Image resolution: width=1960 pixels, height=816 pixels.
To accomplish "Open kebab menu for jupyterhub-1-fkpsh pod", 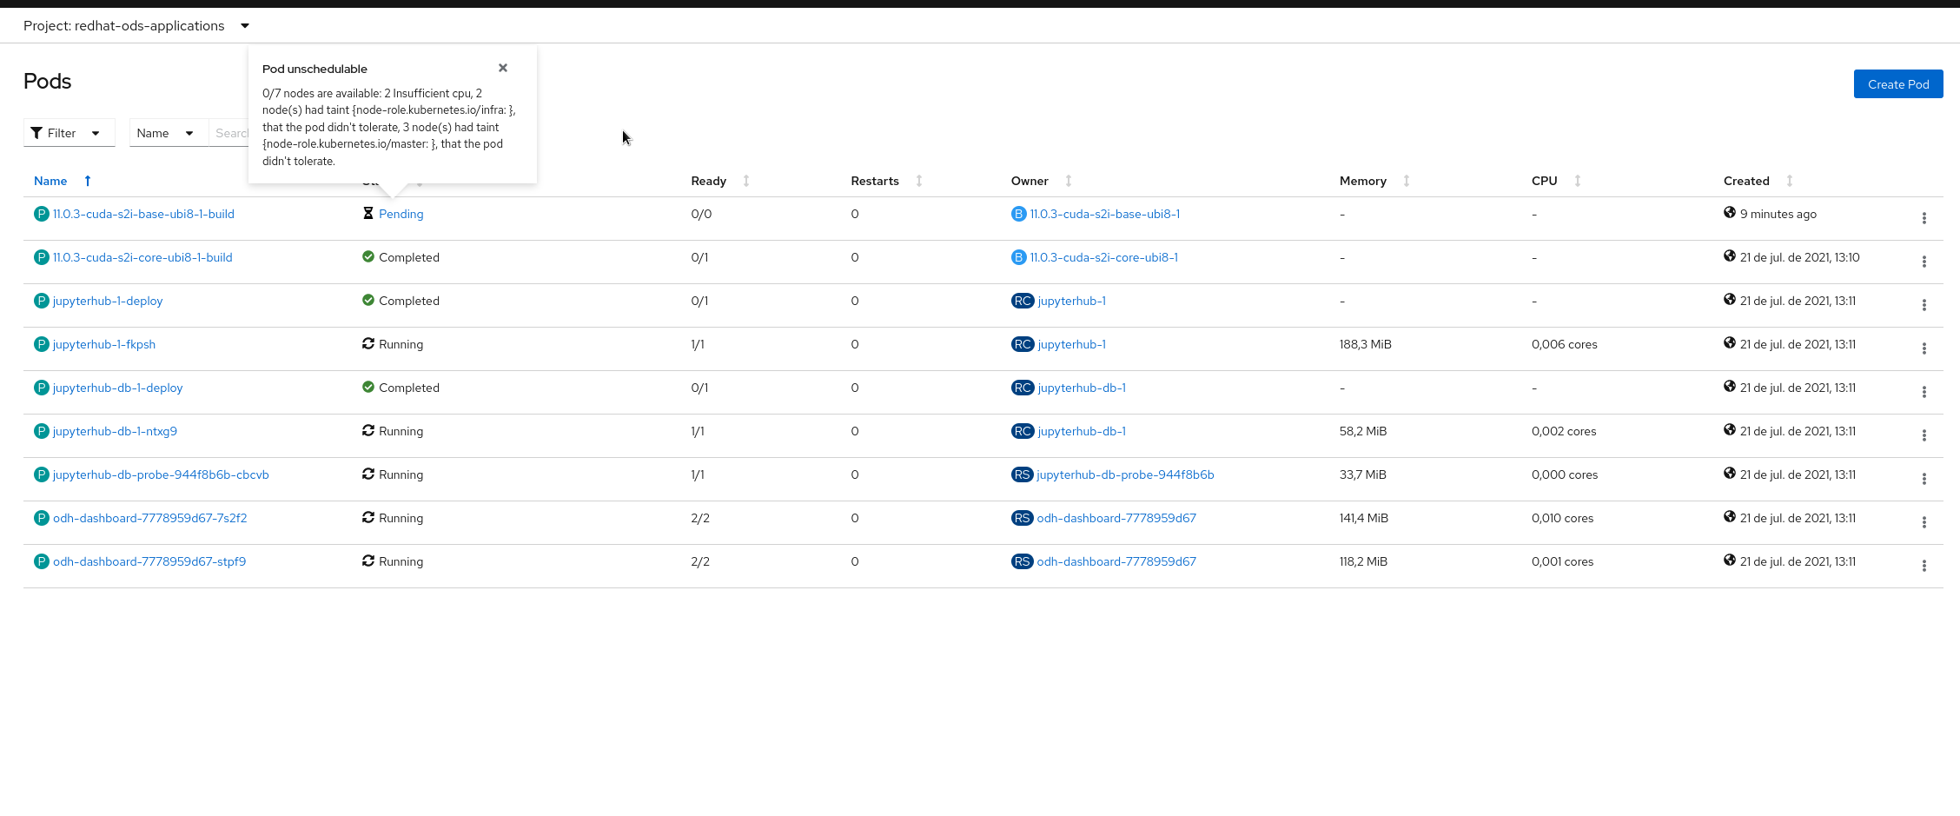I will tap(1924, 348).
